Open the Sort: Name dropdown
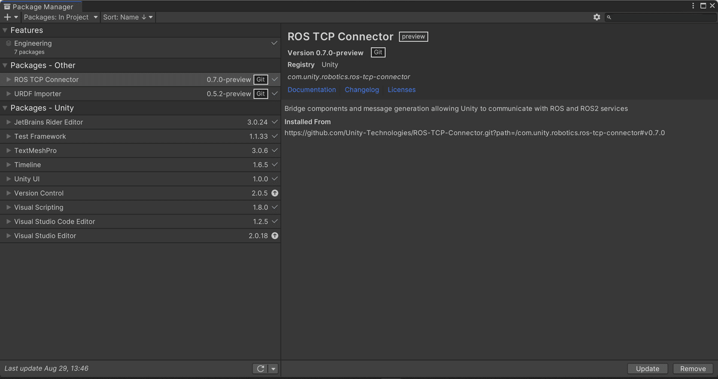The height and width of the screenshot is (379, 718). pos(127,17)
